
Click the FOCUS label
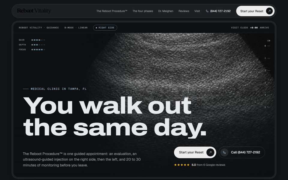pyautogui.click(x=22, y=49)
